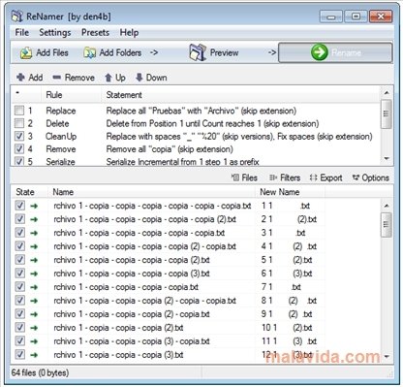Click green arrow for file '11 1 (3) .txt'
Viewport: 403px width, 387px height.
point(34,341)
